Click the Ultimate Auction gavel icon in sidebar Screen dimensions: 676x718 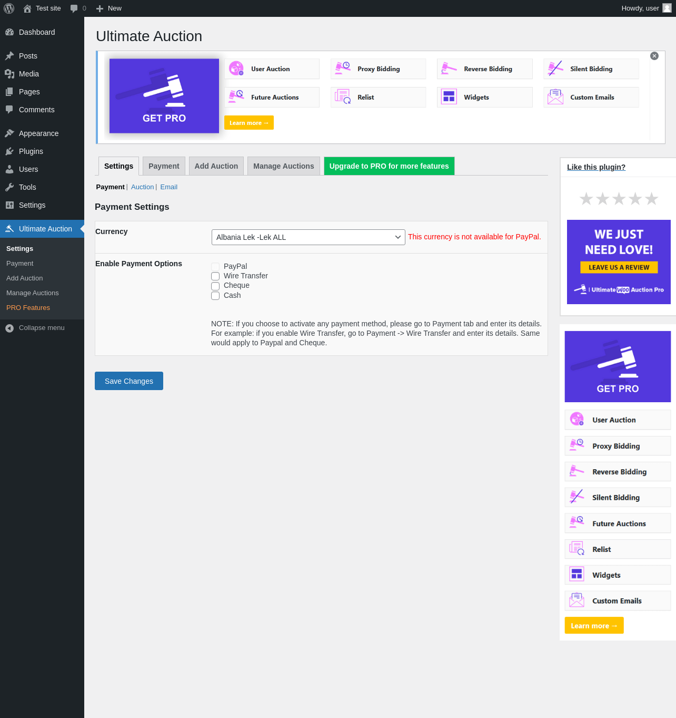click(9, 229)
